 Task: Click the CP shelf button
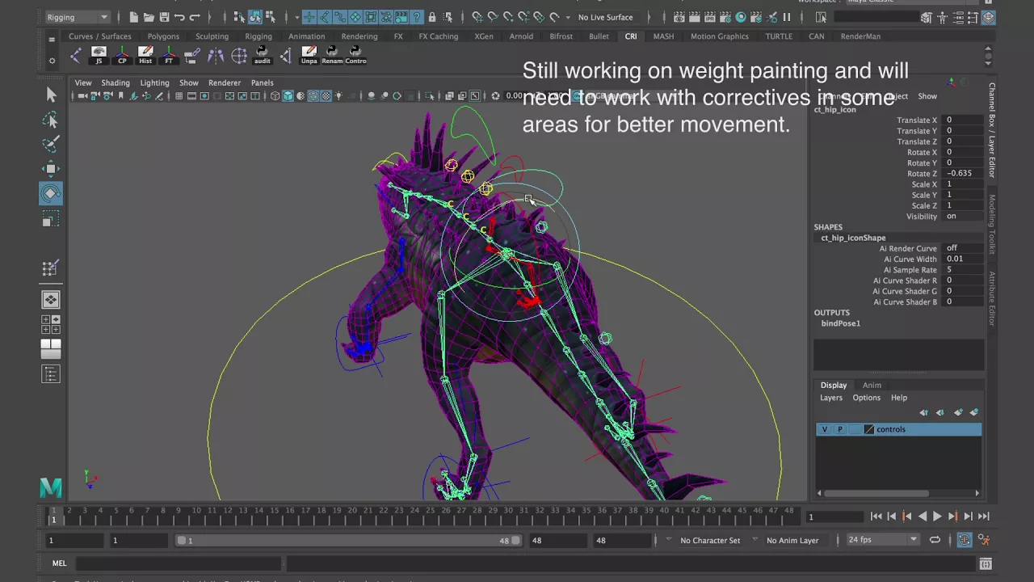122,55
